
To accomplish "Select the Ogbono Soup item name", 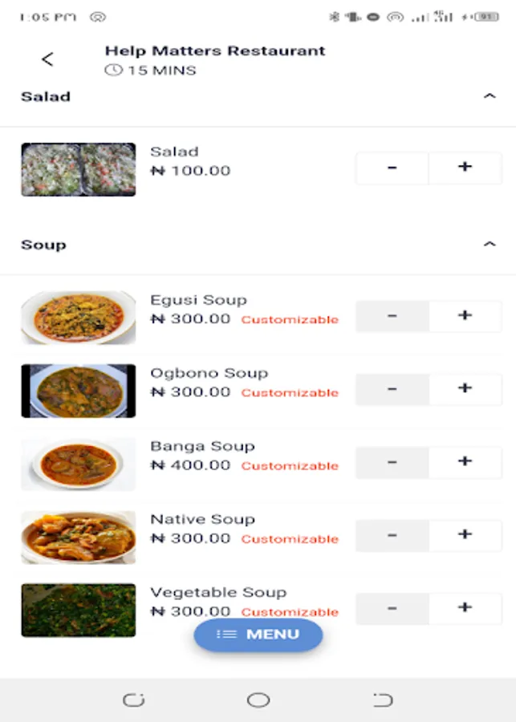I will [x=209, y=373].
